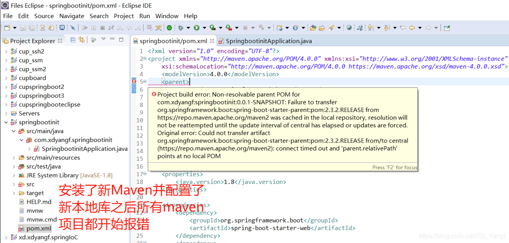Viewport: 509px width, 243px height.
Task: Expand the target folder node
Action: [14, 193]
